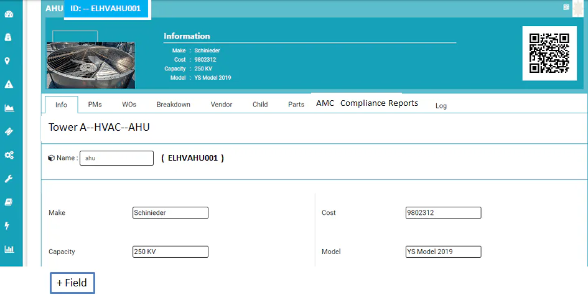
Task: Focus the Name input field
Action: pyautogui.click(x=116, y=158)
